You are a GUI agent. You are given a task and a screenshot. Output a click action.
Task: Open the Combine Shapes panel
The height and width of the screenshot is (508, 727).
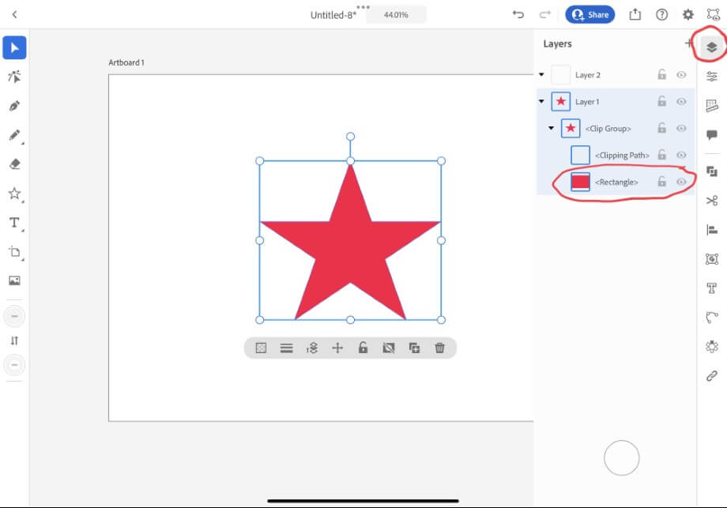(712, 171)
